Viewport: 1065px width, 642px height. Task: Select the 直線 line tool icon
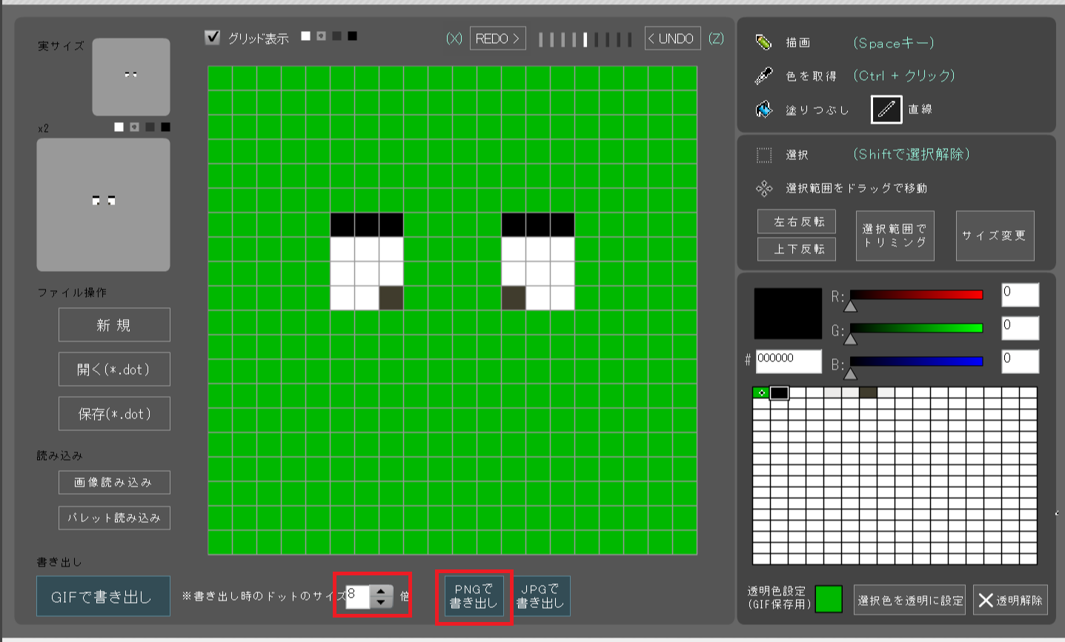coord(886,110)
